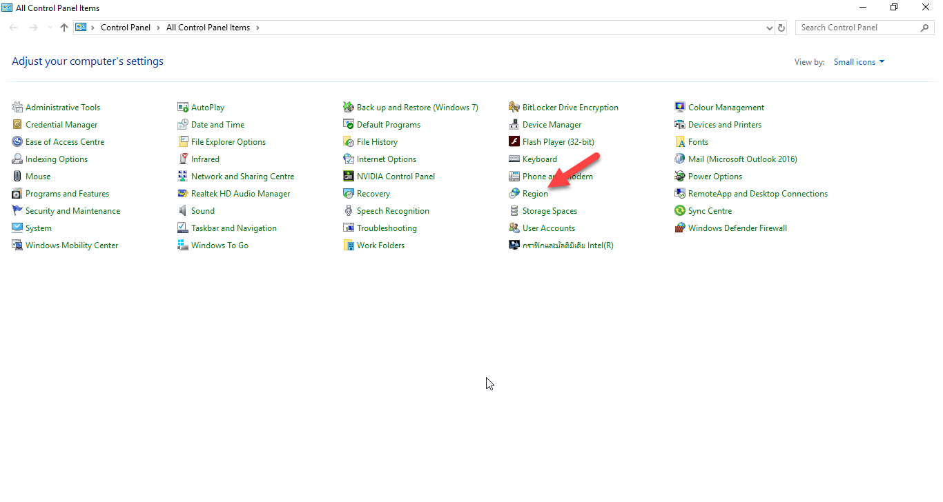Open the Colour Management icon
This screenshot has width=943, height=502.
(680, 107)
